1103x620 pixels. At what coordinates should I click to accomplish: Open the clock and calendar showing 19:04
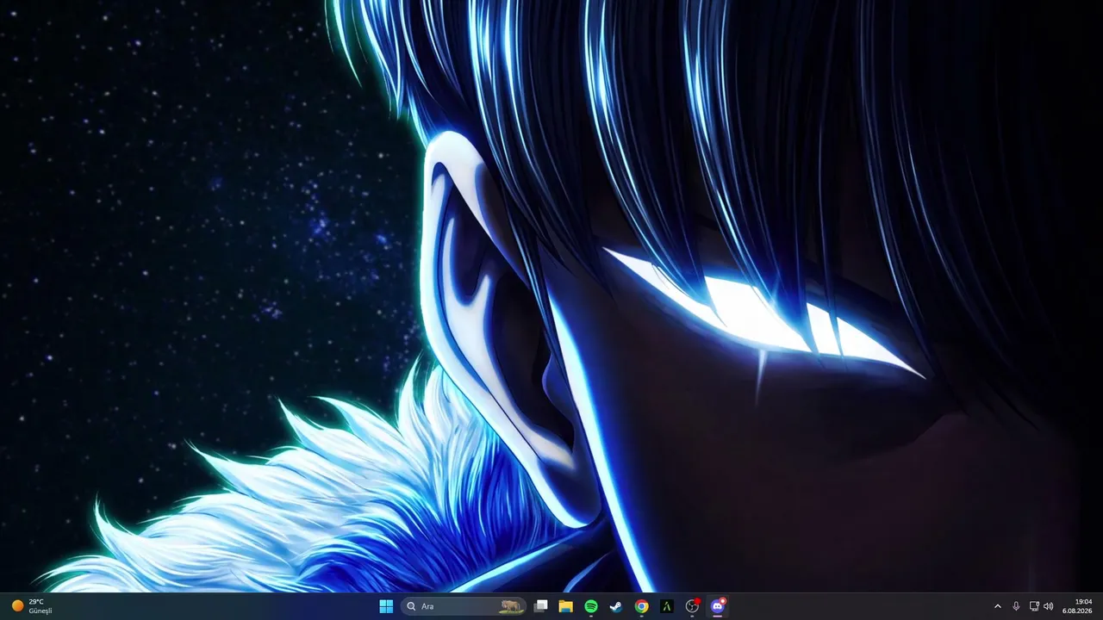1077,606
